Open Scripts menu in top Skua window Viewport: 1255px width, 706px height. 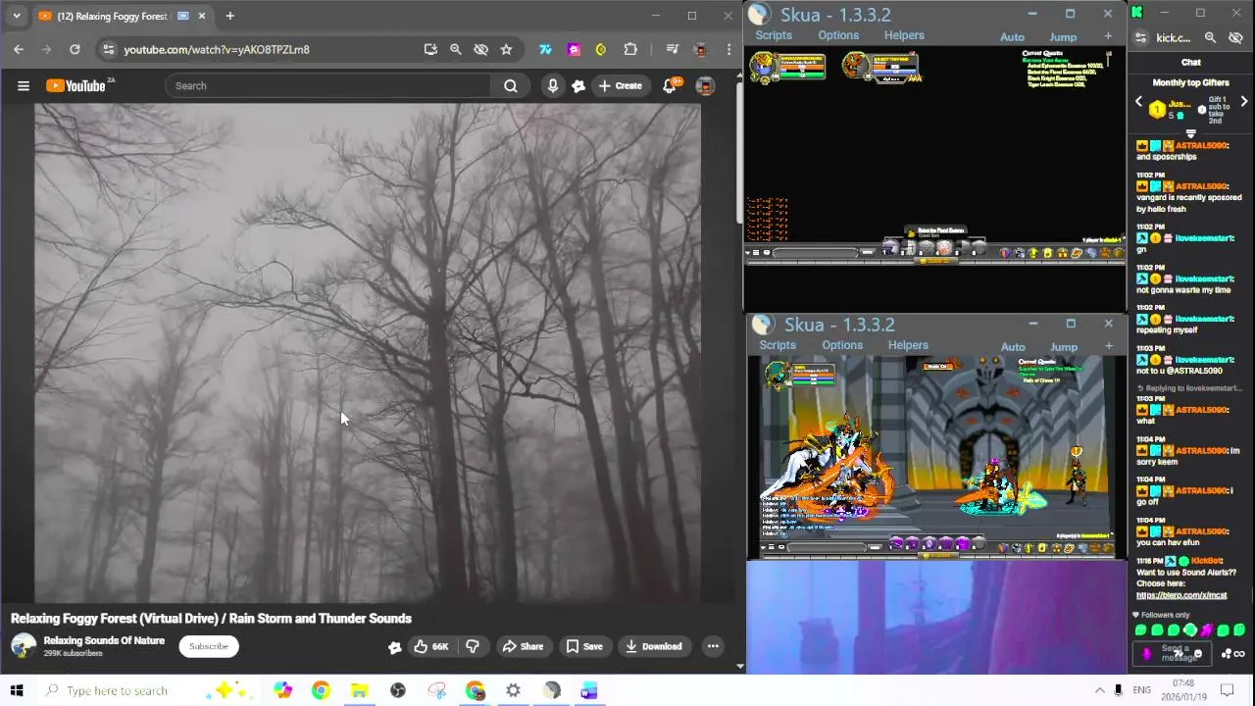pyautogui.click(x=774, y=35)
